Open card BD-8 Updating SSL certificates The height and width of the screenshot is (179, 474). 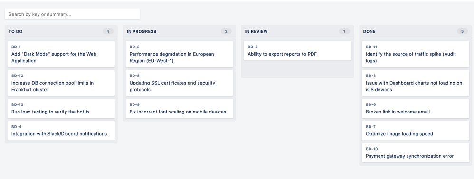click(x=179, y=83)
